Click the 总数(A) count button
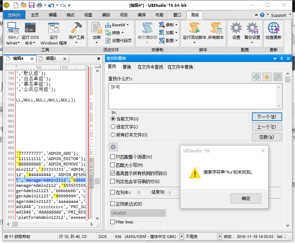The width and height of the screenshot is (295, 243). (x=267, y=137)
